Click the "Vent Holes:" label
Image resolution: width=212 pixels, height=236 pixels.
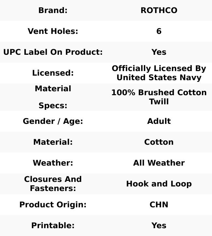(x=53, y=31)
